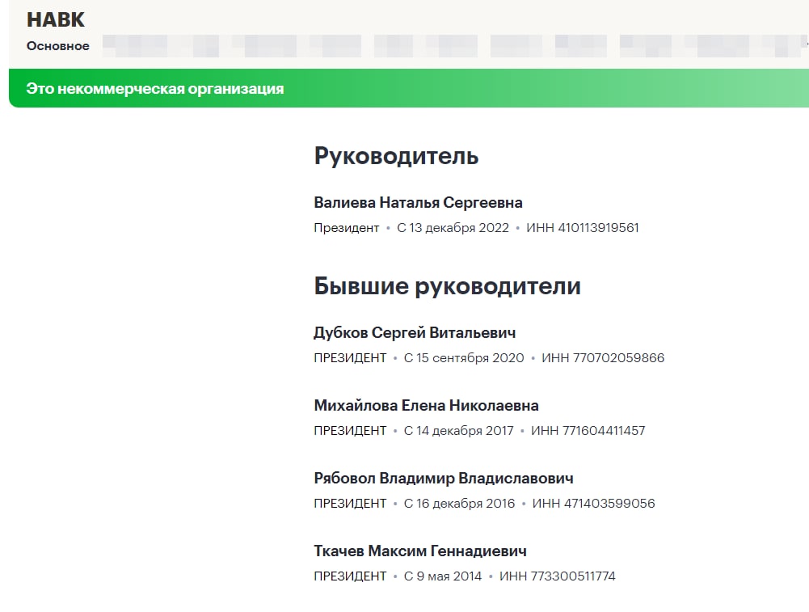Select ИНН 771604411457 text
The width and height of the screenshot is (809, 612).
(588, 430)
